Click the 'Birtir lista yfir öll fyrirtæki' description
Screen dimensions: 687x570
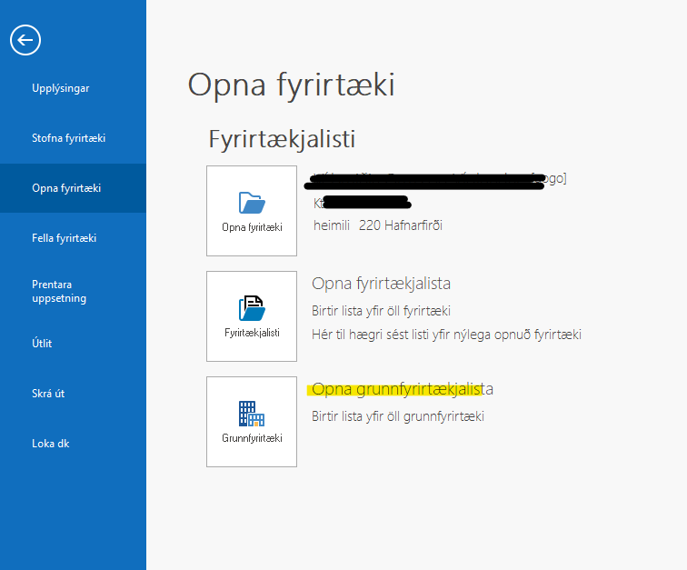click(381, 310)
